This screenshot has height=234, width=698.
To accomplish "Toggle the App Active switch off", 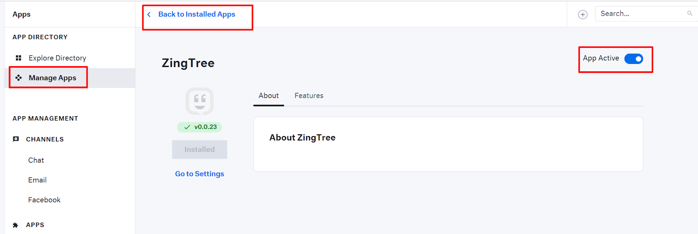I will [633, 59].
